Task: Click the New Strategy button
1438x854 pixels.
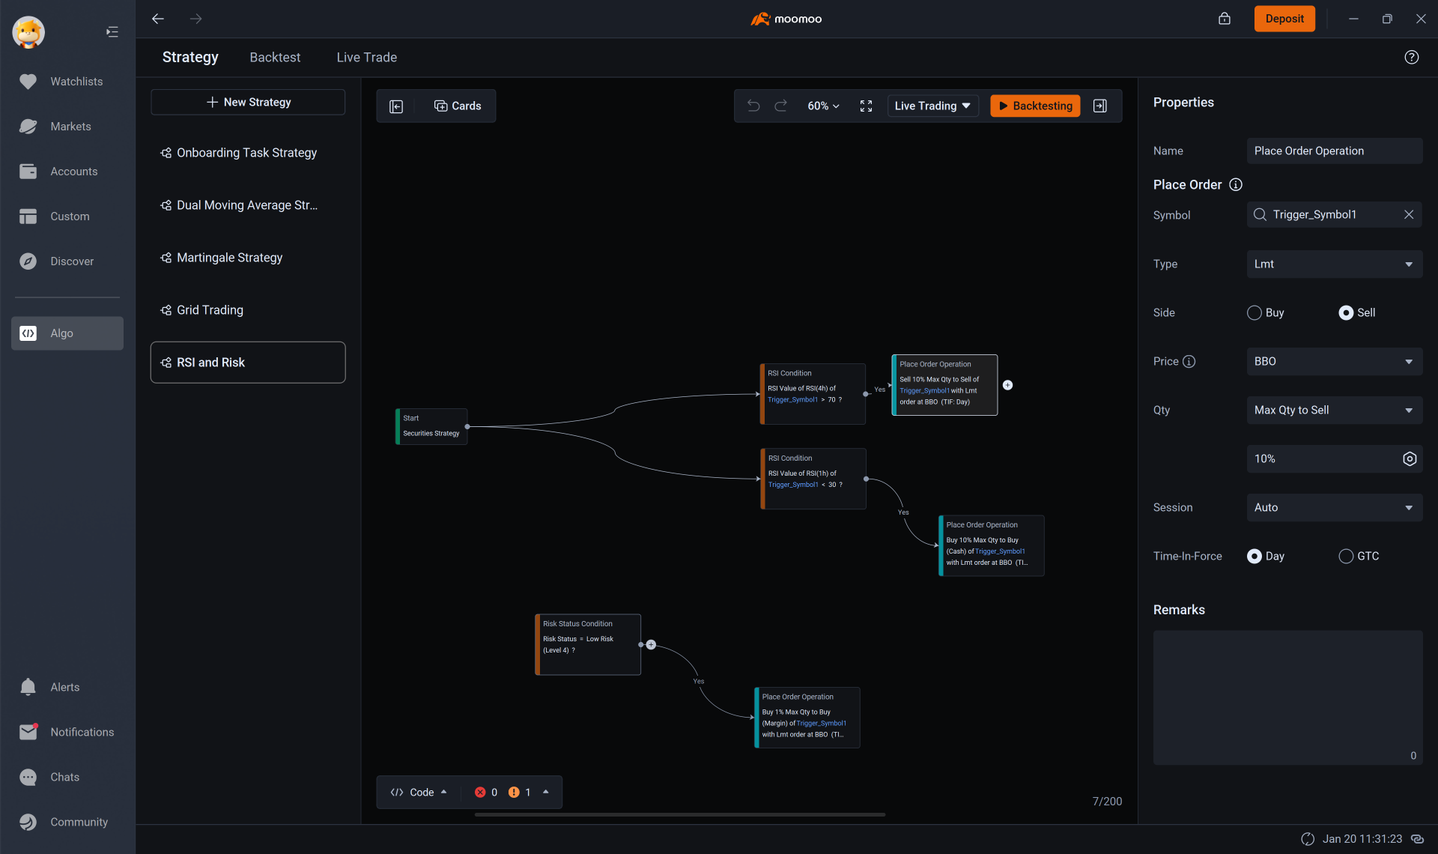Action: pyautogui.click(x=247, y=102)
